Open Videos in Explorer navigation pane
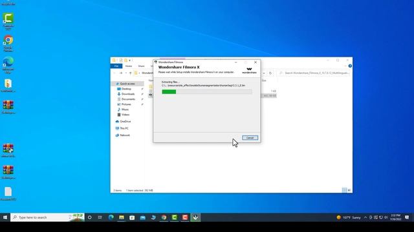The image size is (414, 232). [x=125, y=115]
